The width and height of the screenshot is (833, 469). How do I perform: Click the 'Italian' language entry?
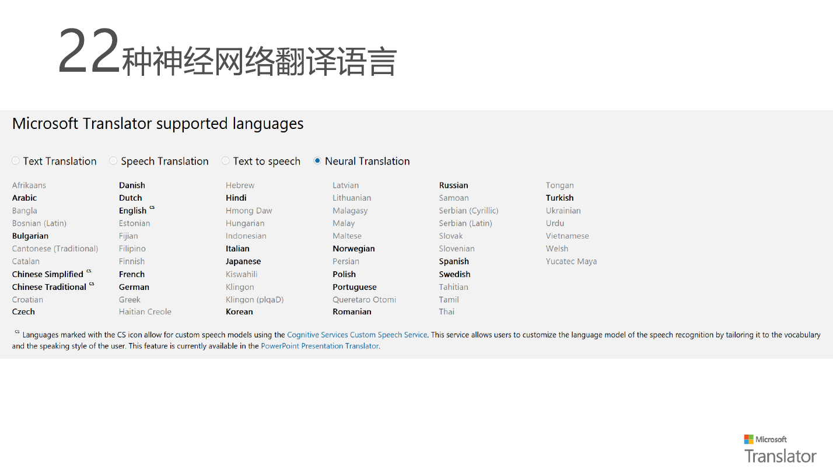pos(237,249)
